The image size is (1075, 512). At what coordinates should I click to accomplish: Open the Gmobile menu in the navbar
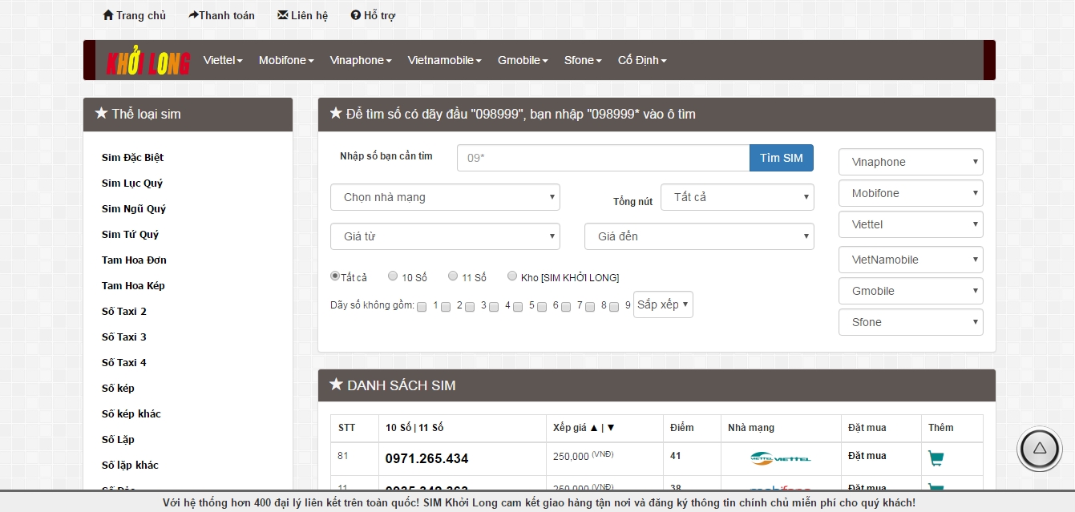[x=523, y=60]
